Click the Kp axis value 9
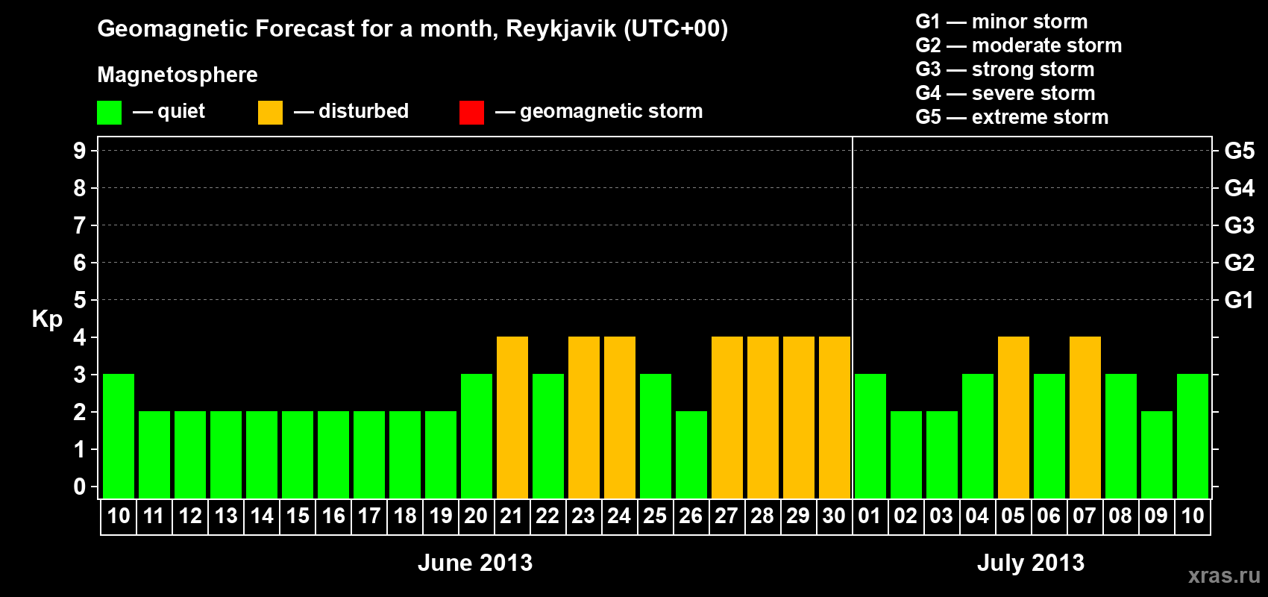The height and width of the screenshot is (597, 1268). (80, 151)
